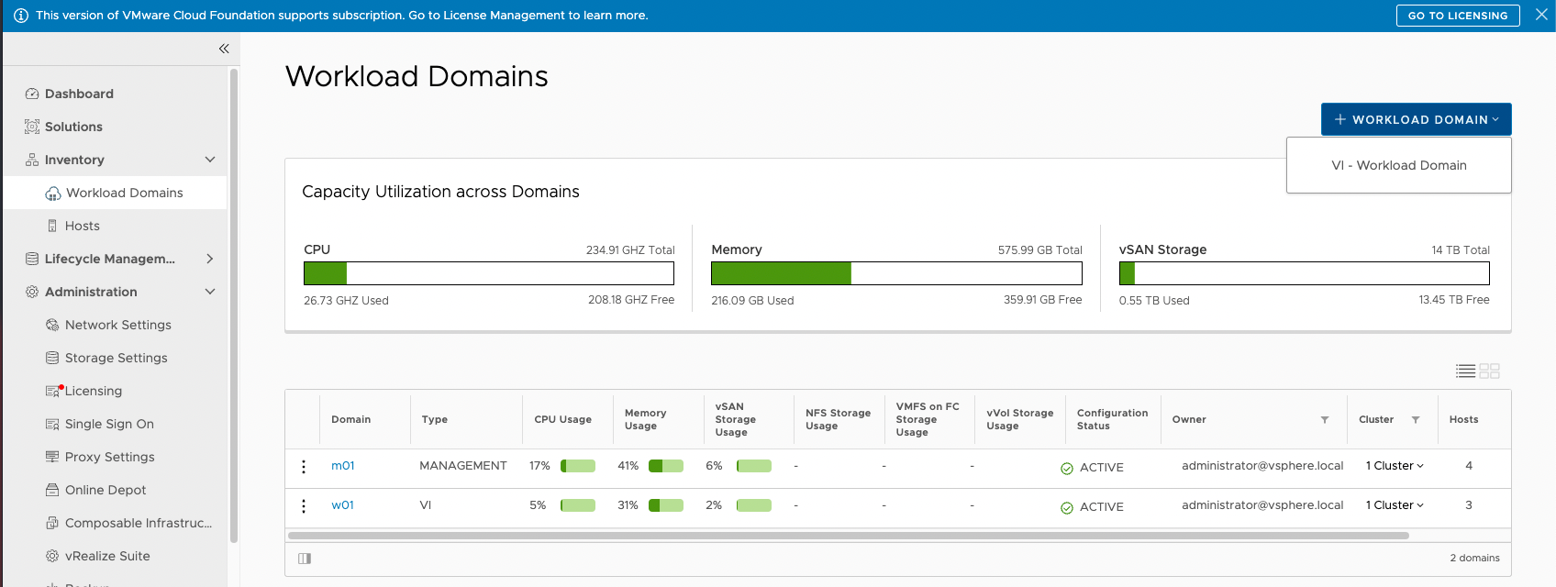
Task: Click the 2 domains footer count
Action: pyautogui.click(x=1474, y=559)
